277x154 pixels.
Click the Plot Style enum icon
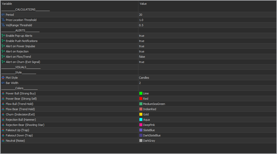(3, 78)
